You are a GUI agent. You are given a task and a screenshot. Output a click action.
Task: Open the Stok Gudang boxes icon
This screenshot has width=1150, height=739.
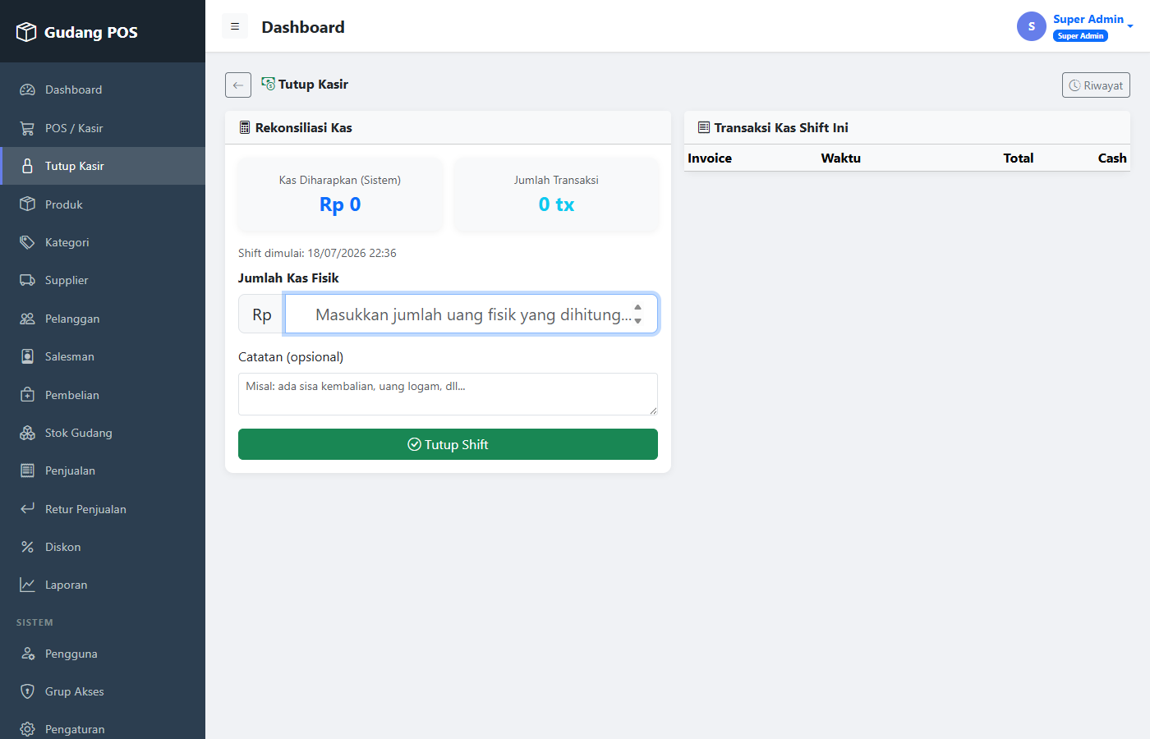tap(27, 433)
